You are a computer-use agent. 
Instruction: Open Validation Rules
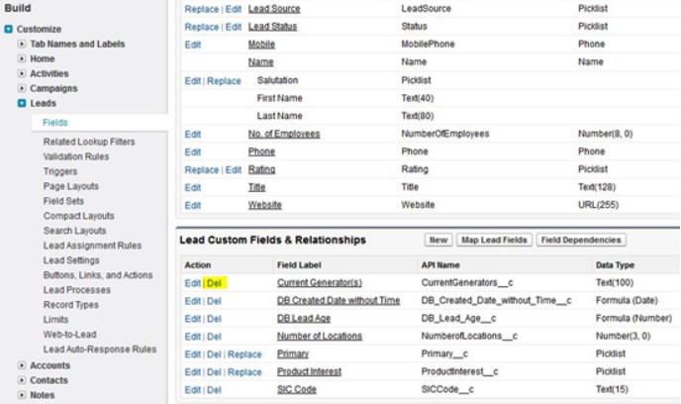(x=76, y=156)
